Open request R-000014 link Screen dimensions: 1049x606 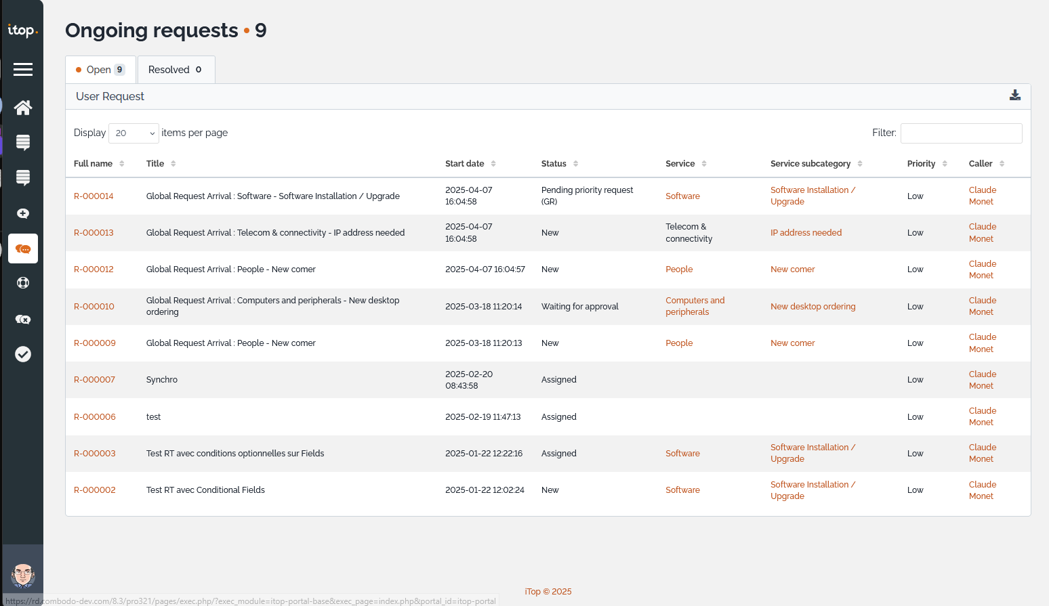coord(94,196)
